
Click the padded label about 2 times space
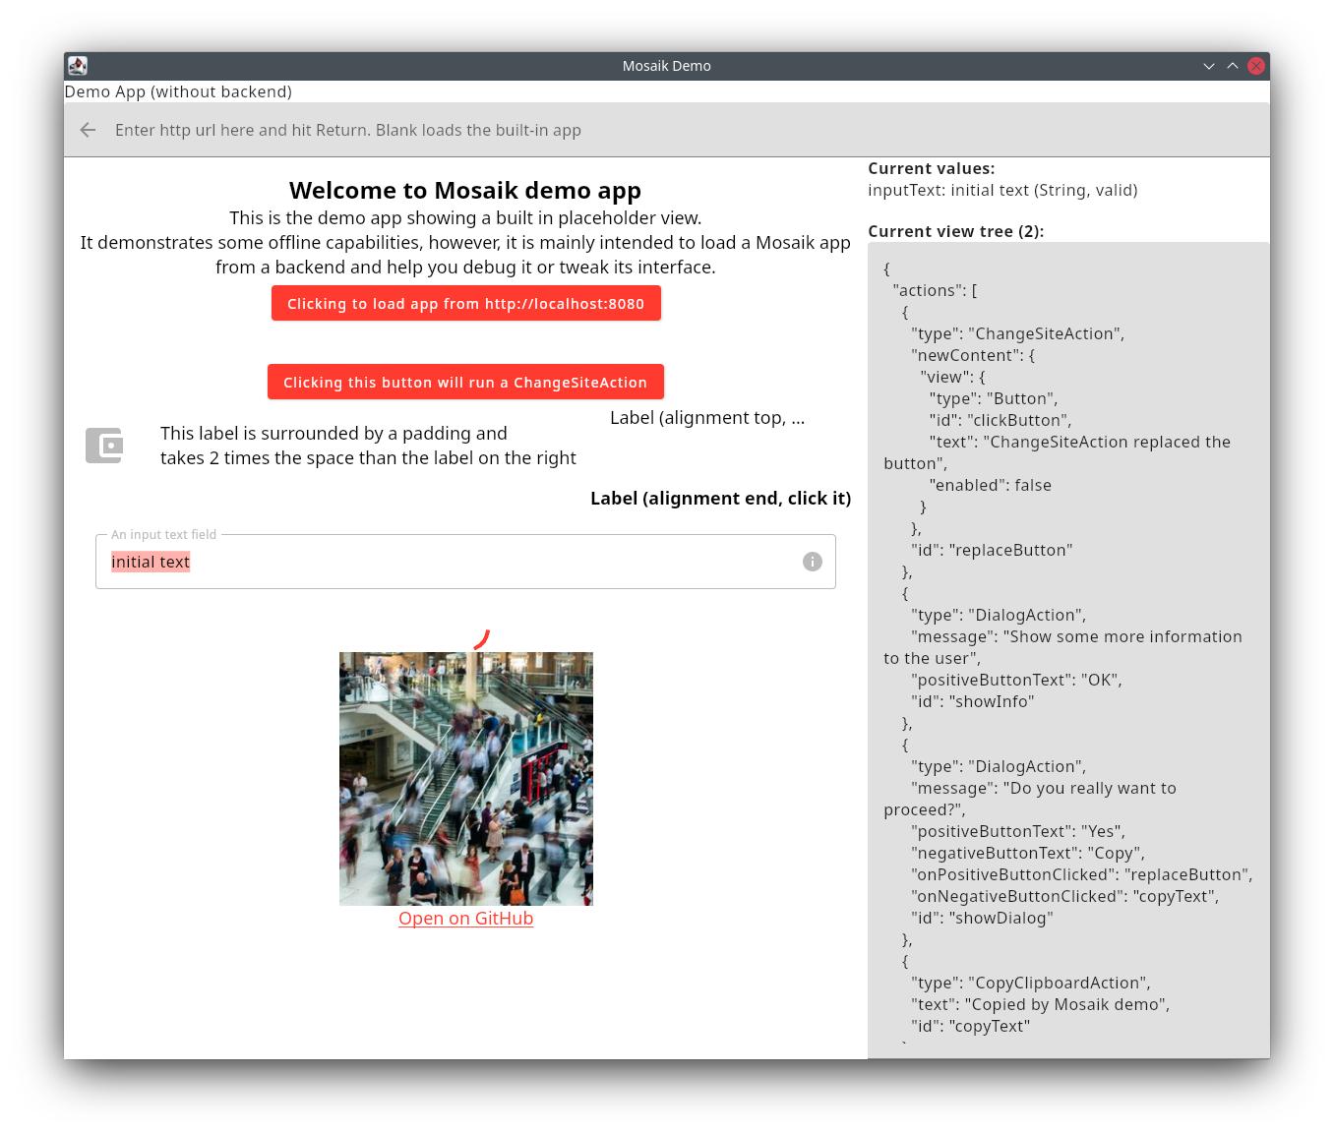pyautogui.click(x=367, y=446)
